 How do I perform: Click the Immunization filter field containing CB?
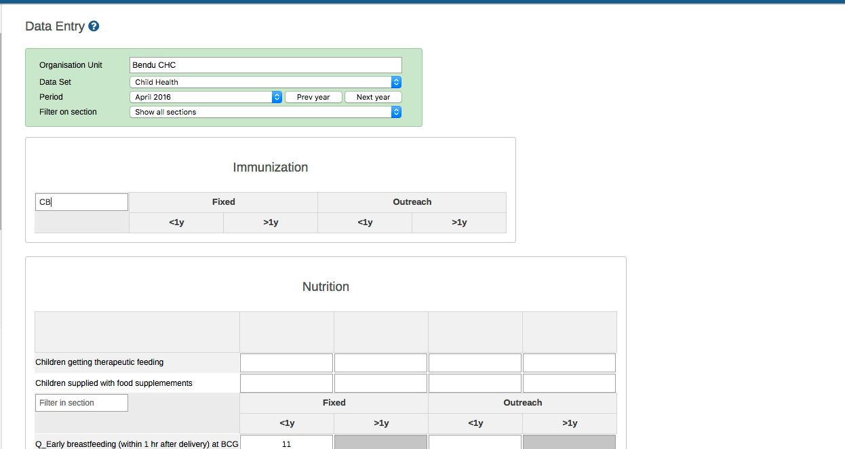[x=81, y=202]
